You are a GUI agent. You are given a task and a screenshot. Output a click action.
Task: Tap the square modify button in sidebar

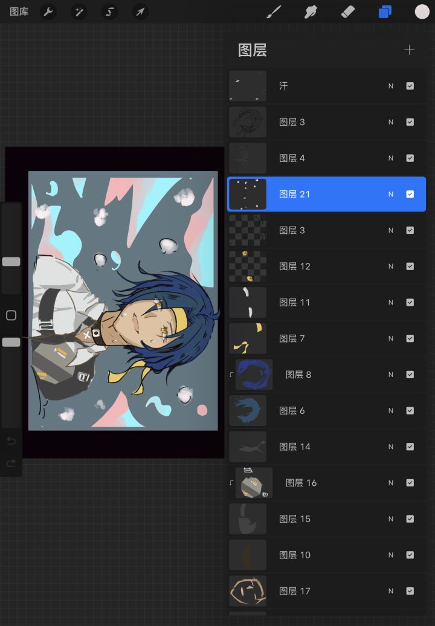(x=11, y=315)
